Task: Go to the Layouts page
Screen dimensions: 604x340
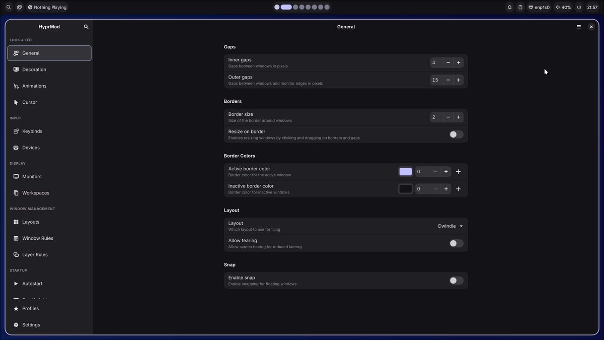Action: [49, 222]
